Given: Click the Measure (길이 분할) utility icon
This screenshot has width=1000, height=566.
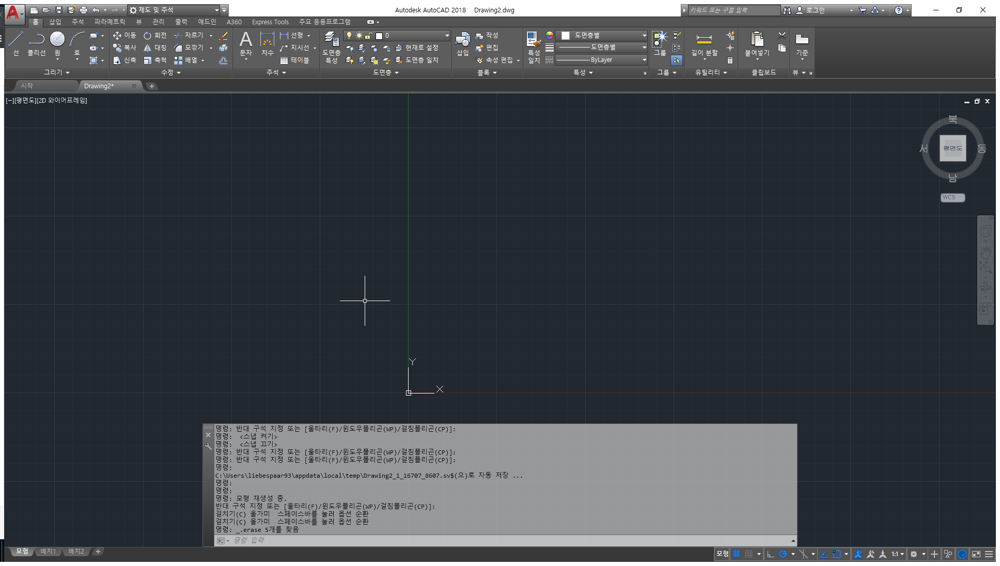Looking at the screenshot, I should pyautogui.click(x=704, y=40).
